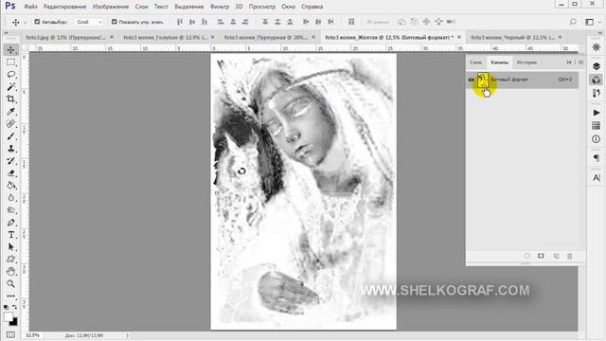Open the Edit Toolbar three-dots menu
The height and width of the screenshot is (341, 606).
point(10,296)
